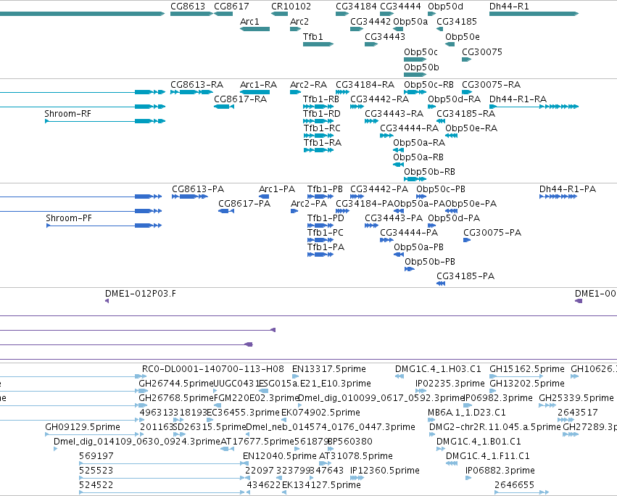
Task: Click the GH13202.5prime EST label
Action: point(527,384)
